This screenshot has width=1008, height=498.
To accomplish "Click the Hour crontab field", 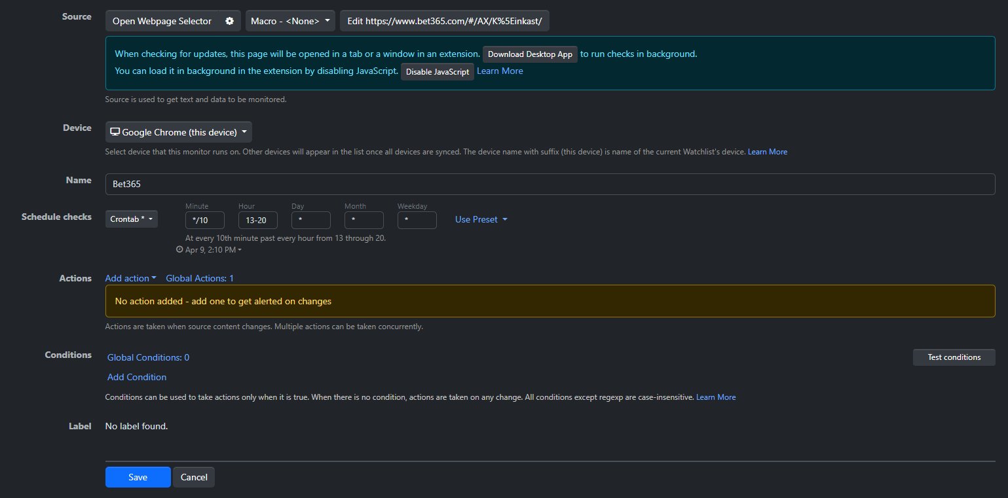I will tap(257, 220).
